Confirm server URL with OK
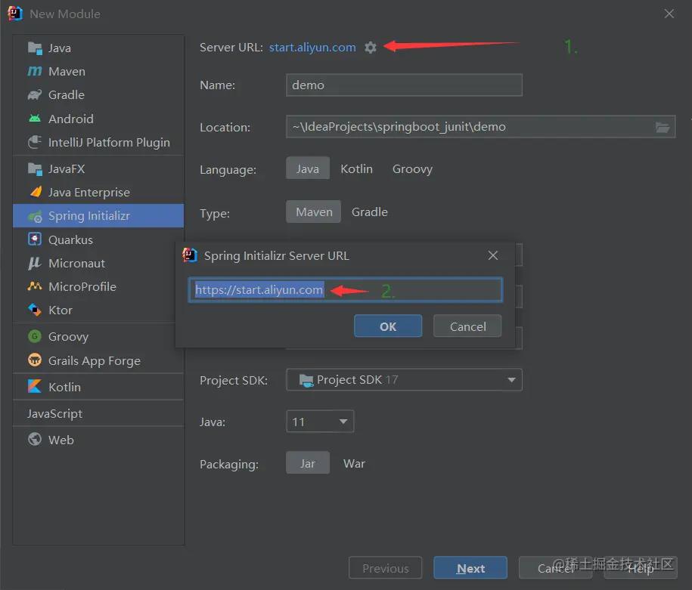Screen dimensions: 692x590 [x=388, y=326]
